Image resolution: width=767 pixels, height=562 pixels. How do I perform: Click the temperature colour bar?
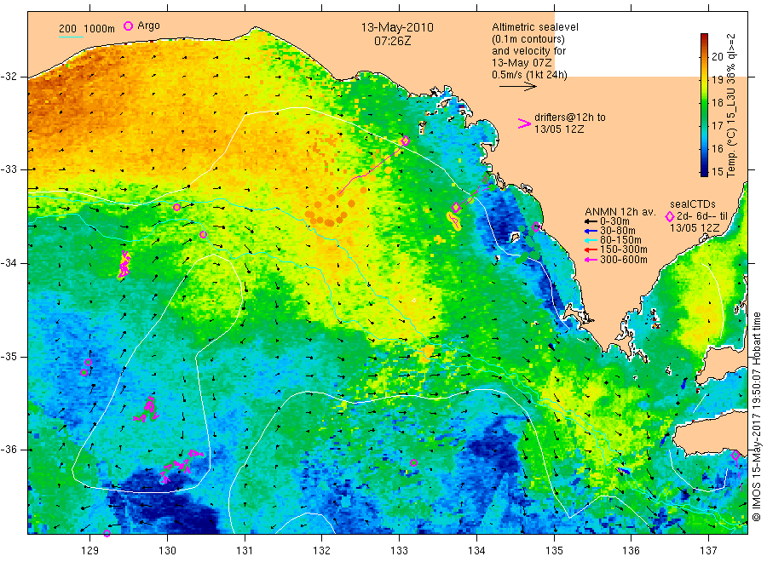[x=704, y=105]
